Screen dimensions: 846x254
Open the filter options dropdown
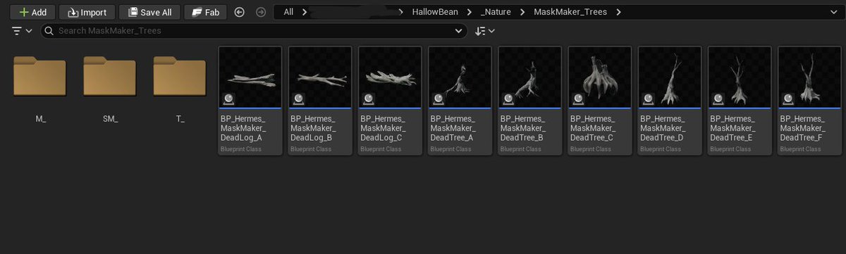(x=23, y=31)
